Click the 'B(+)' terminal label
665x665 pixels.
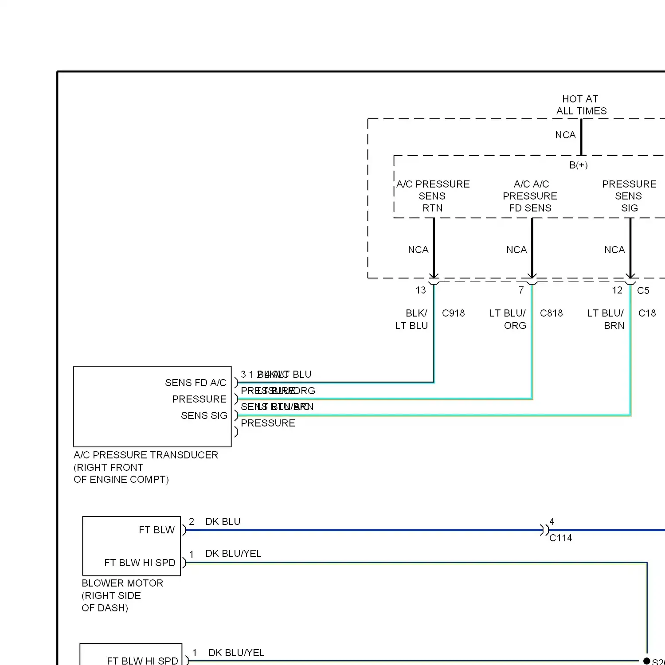pyautogui.click(x=579, y=165)
